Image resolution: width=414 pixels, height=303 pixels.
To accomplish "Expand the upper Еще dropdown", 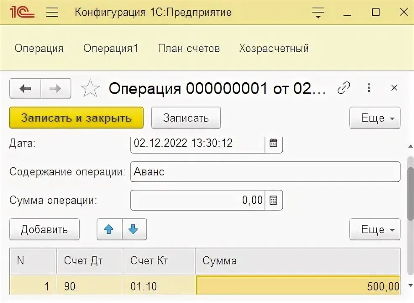I will [375, 118].
